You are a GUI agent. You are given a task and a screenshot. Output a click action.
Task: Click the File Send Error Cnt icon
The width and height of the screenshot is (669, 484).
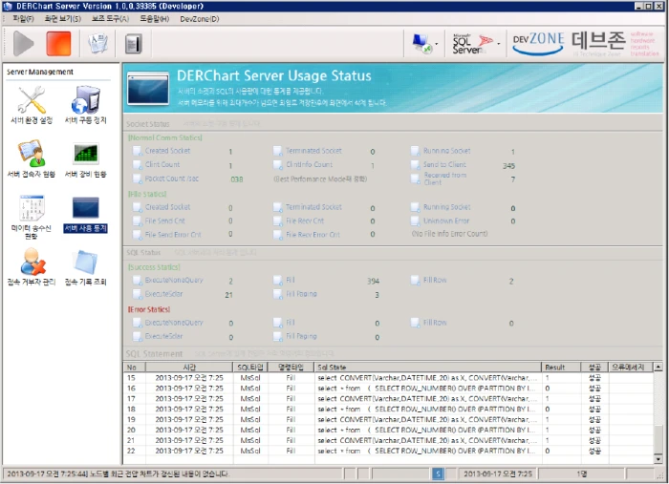[137, 235]
